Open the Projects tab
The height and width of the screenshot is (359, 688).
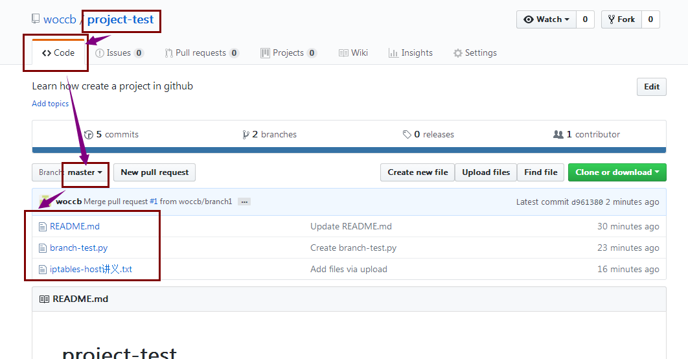(288, 52)
